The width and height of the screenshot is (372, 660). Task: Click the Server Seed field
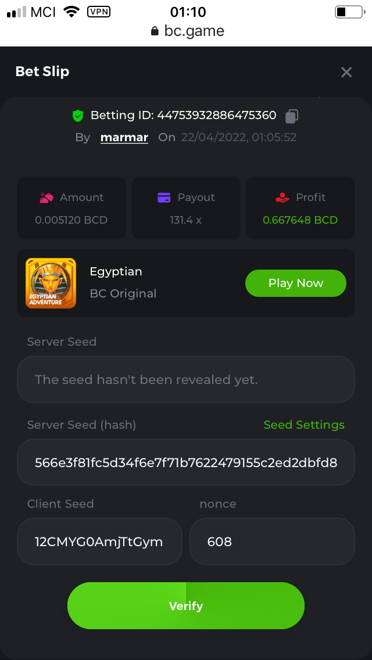[186, 379]
